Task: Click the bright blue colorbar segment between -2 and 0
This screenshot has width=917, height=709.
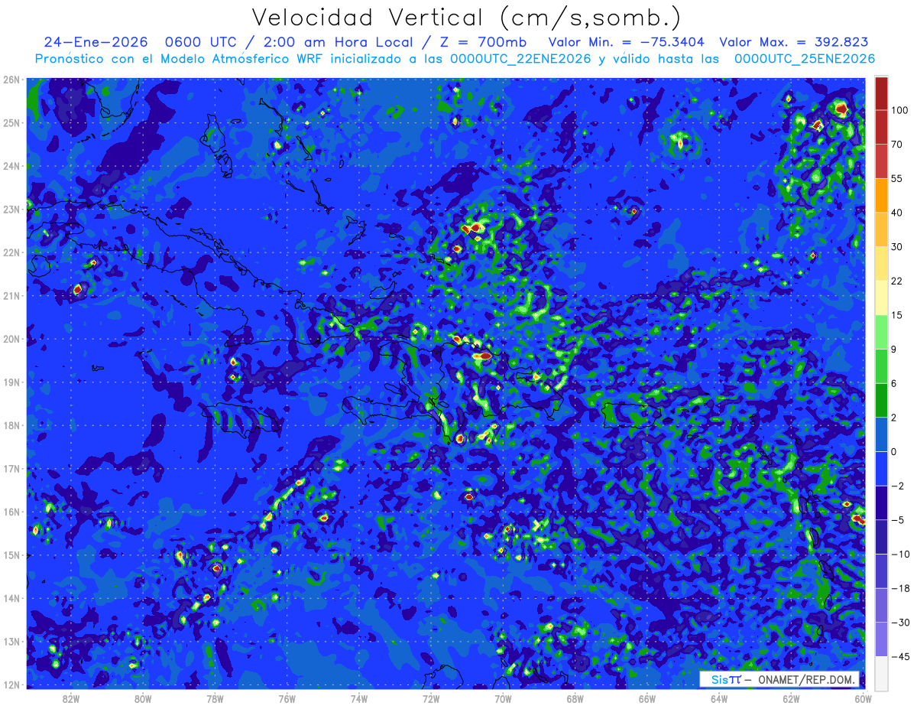Action: [x=881, y=468]
